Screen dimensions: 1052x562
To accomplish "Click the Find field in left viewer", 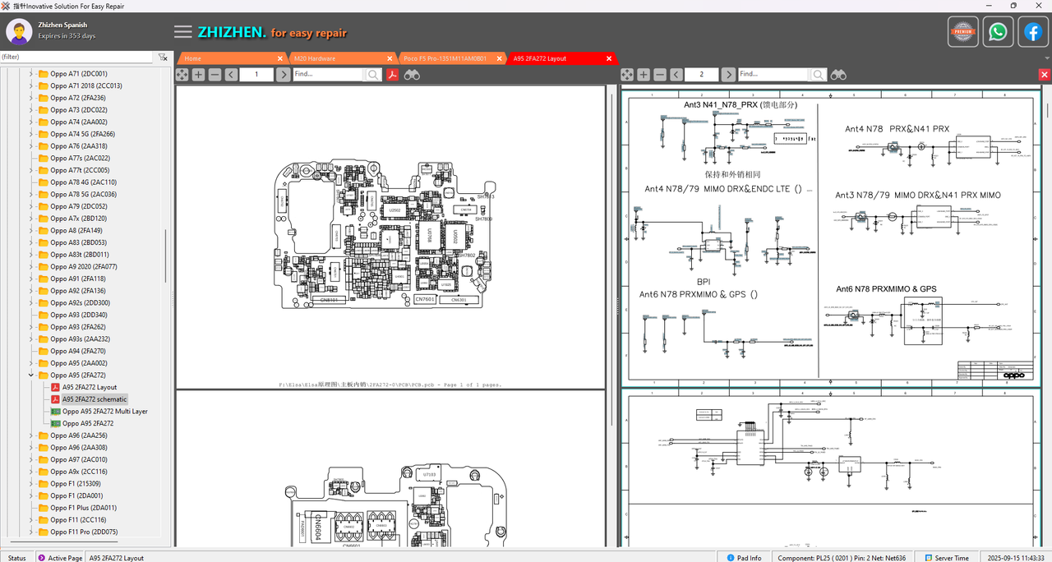I will pos(328,75).
